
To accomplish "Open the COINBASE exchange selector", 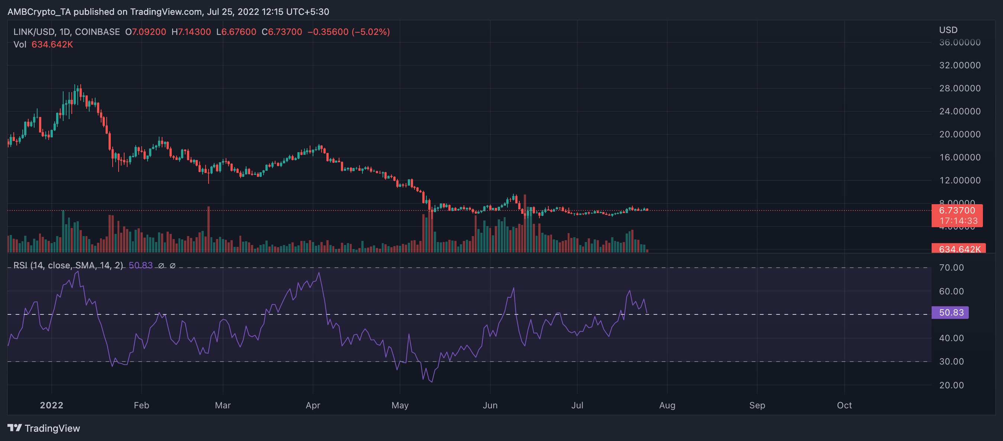I will 98,32.
